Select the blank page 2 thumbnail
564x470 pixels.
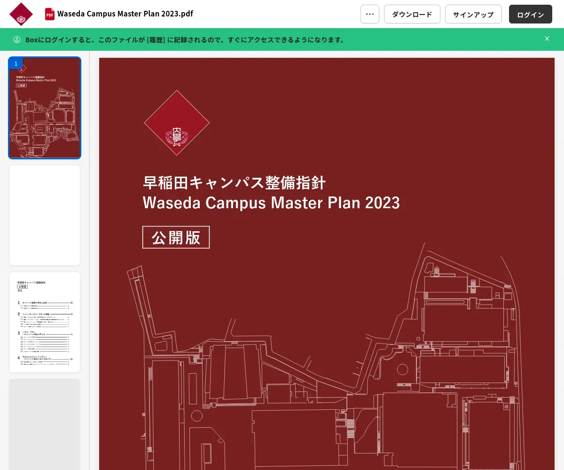click(x=45, y=215)
